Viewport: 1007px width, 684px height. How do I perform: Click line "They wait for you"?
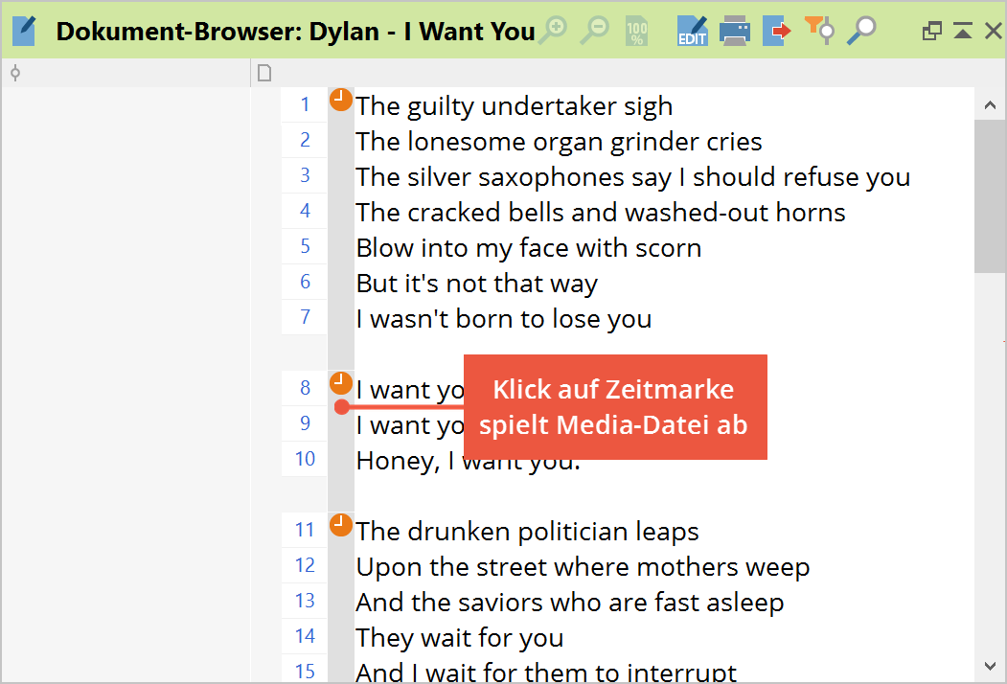460,638
